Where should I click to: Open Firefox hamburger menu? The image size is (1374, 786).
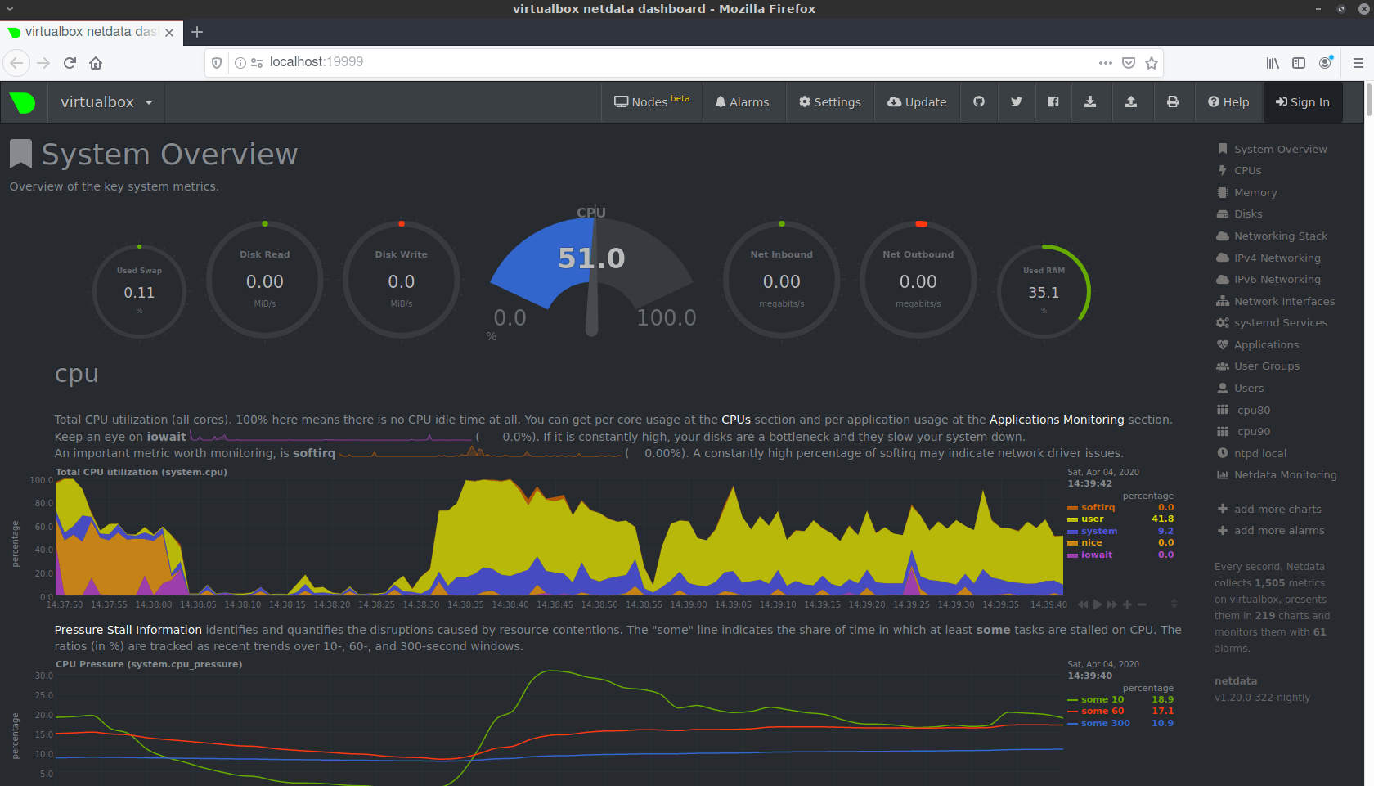point(1358,63)
